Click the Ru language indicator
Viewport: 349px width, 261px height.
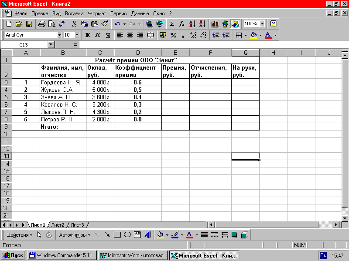(323, 255)
